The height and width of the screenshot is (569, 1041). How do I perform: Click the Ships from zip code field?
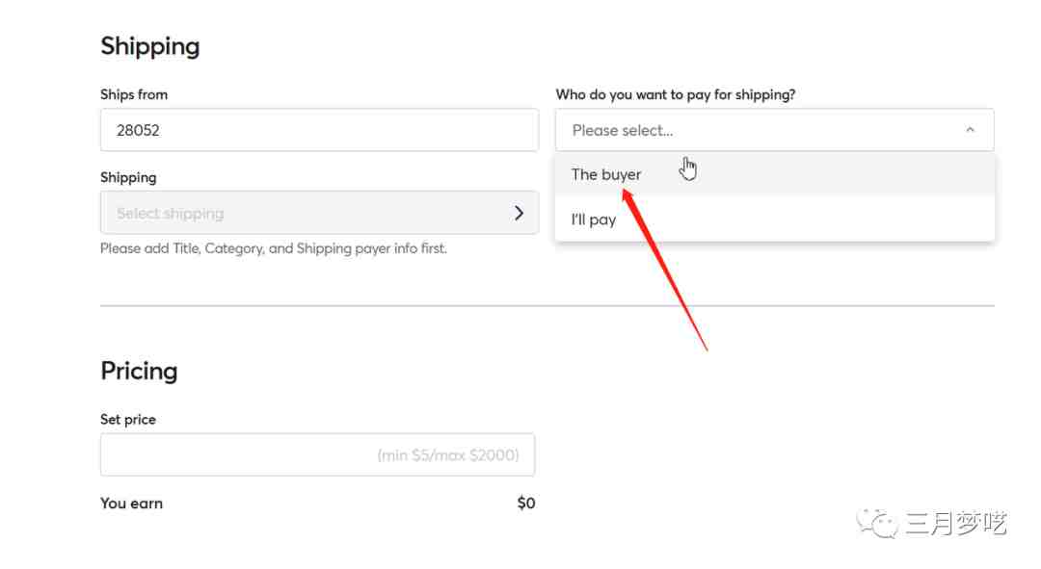(x=319, y=130)
